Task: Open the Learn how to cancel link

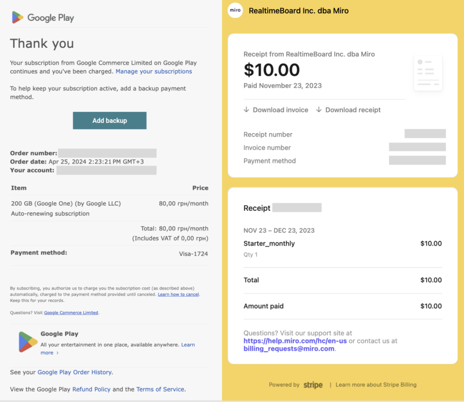Action: tap(178, 294)
